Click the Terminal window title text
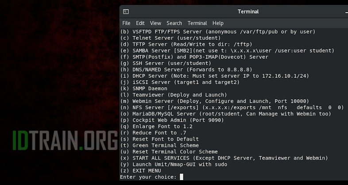Viewport: 348px width, 185px height. pyautogui.click(x=248, y=12)
